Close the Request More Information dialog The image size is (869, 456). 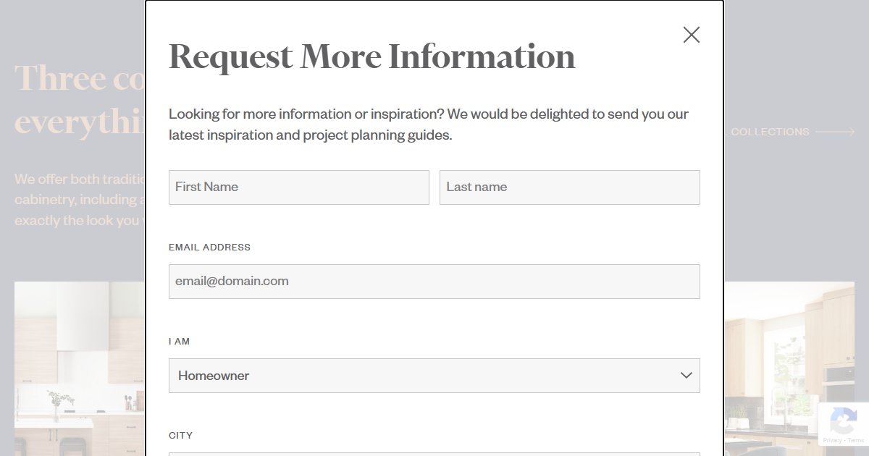pyautogui.click(x=692, y=35)
